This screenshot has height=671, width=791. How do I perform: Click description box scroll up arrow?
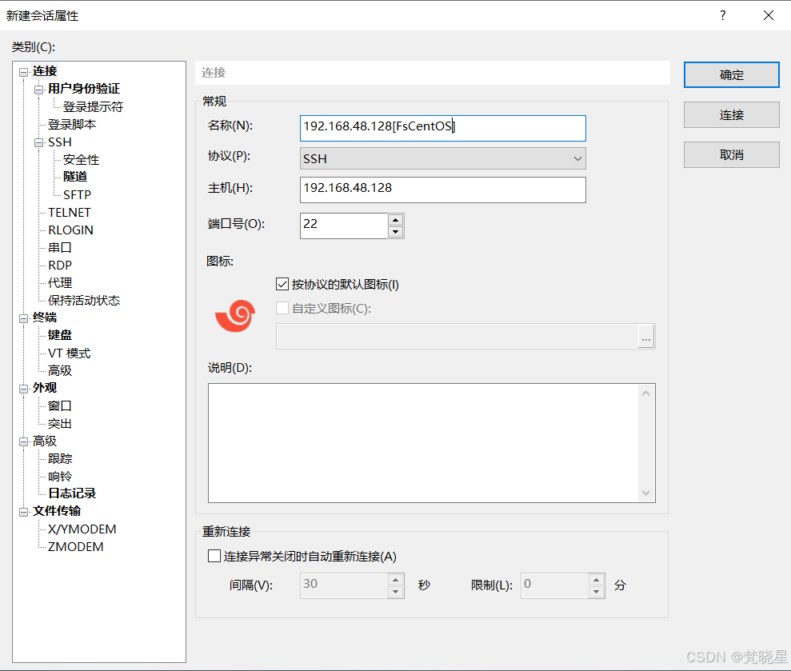point(646,393)
